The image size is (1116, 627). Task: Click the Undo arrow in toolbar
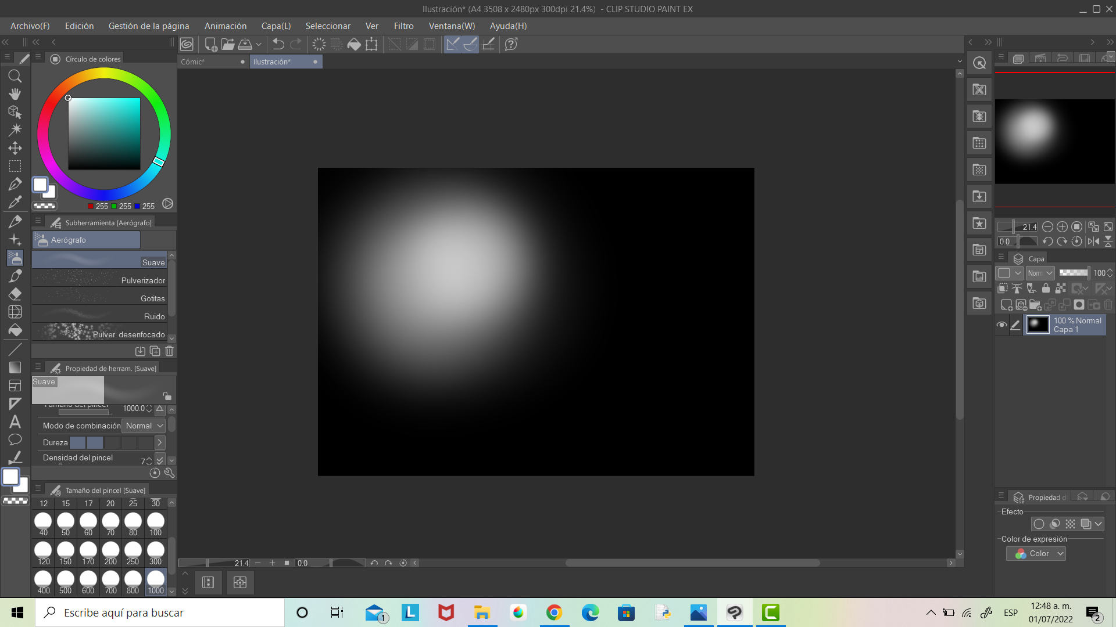278,44
